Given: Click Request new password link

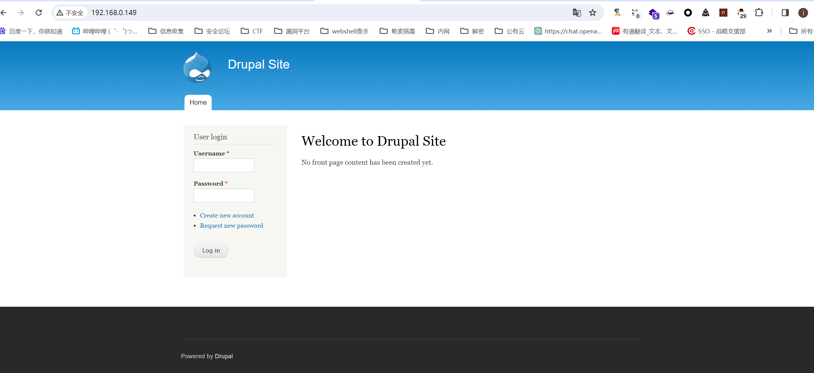Looking at the screenshot, I should [231, 225].
